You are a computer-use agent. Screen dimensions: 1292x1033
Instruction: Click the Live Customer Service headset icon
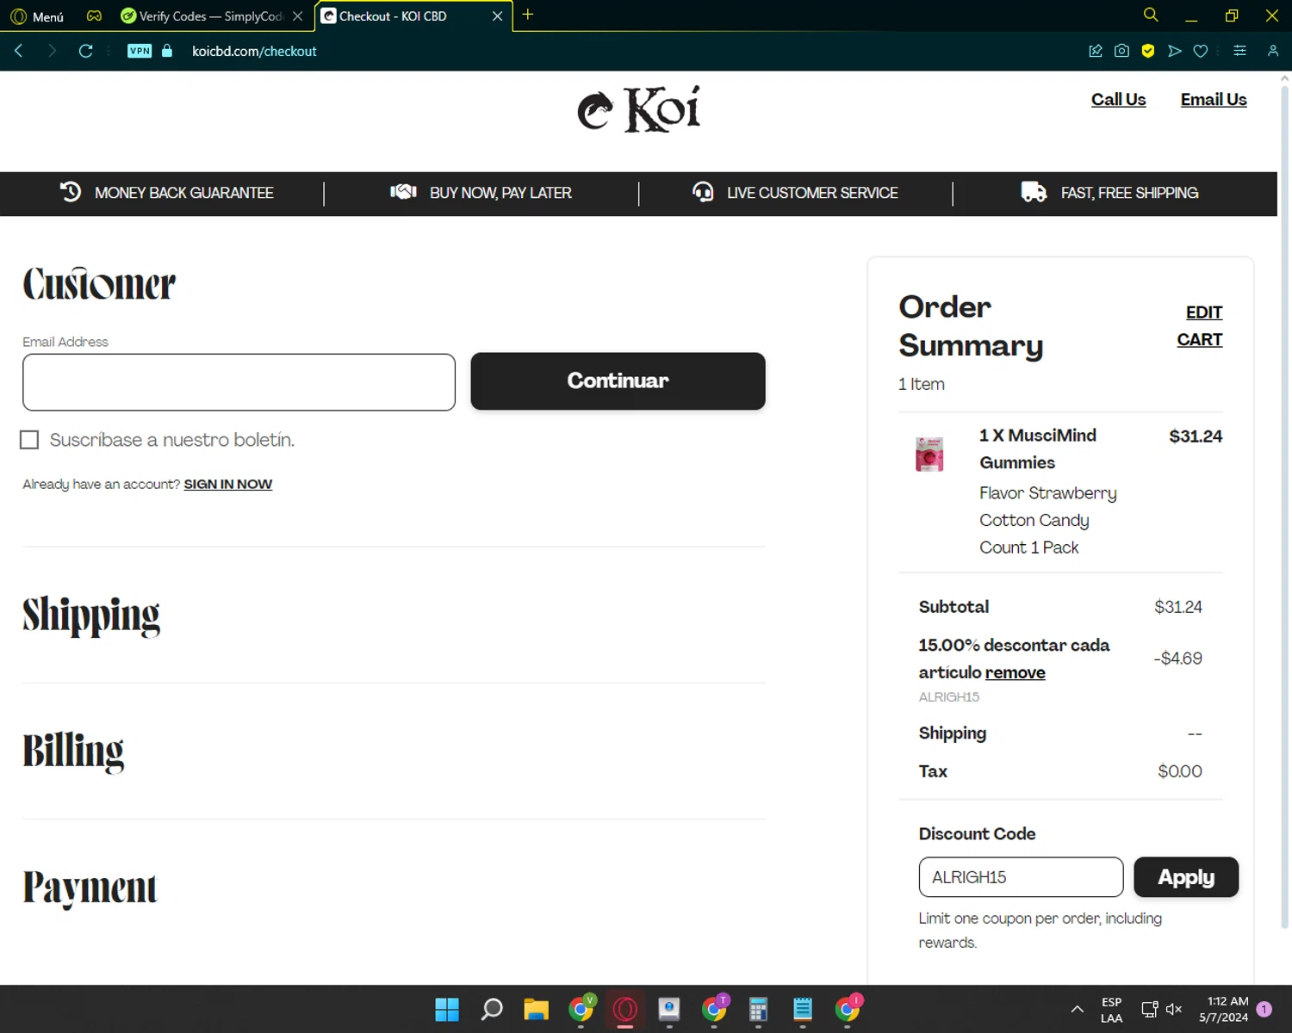[703, 192]
